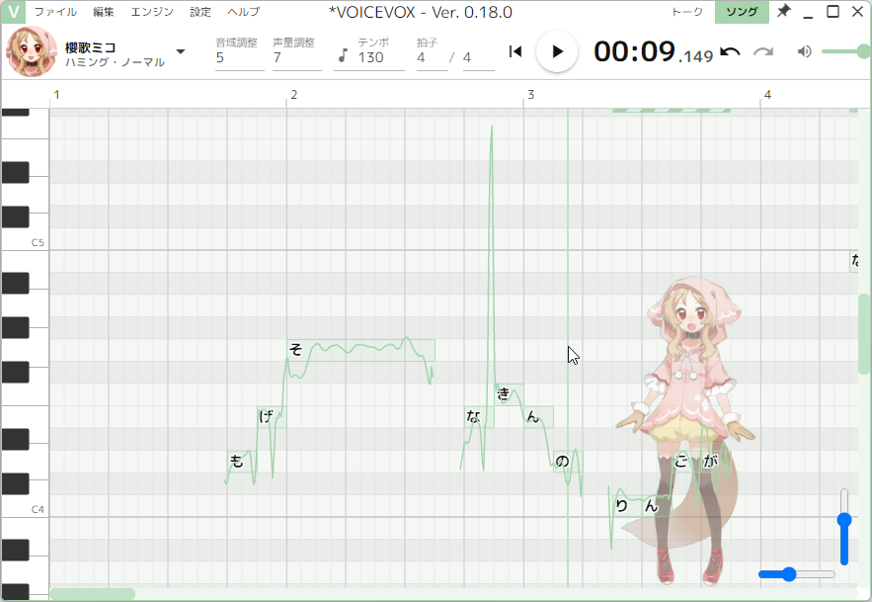Screen dimensions: 872x602
Task: Click the playback time display
Action: point(653,51)
